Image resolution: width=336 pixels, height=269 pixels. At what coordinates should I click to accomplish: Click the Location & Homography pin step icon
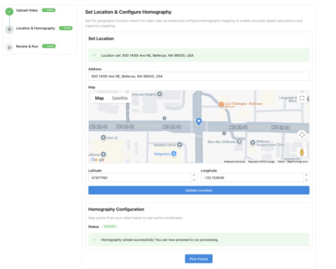pyautogui.click(x=9, y=29)
